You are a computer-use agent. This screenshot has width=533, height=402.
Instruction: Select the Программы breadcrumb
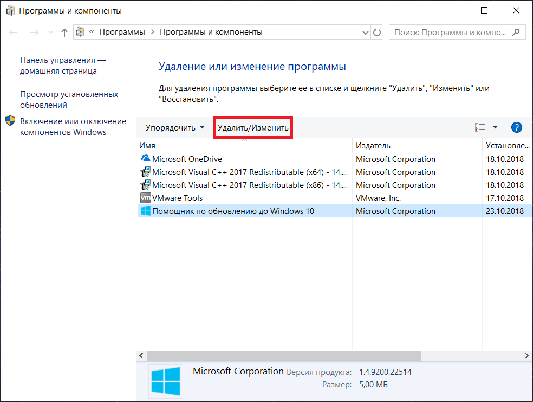click(x=122, y=32)
